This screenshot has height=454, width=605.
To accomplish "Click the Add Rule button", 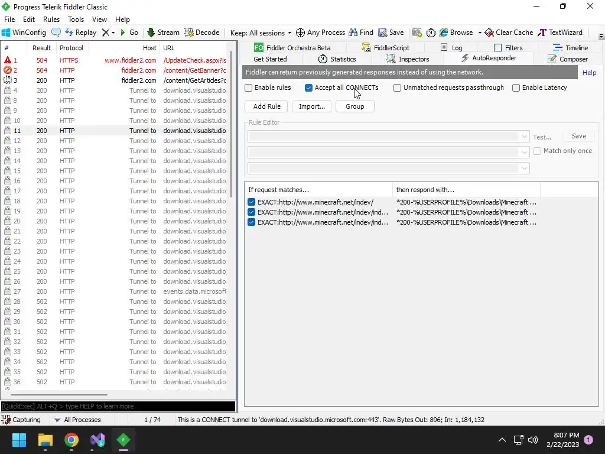I will point(266,106).
